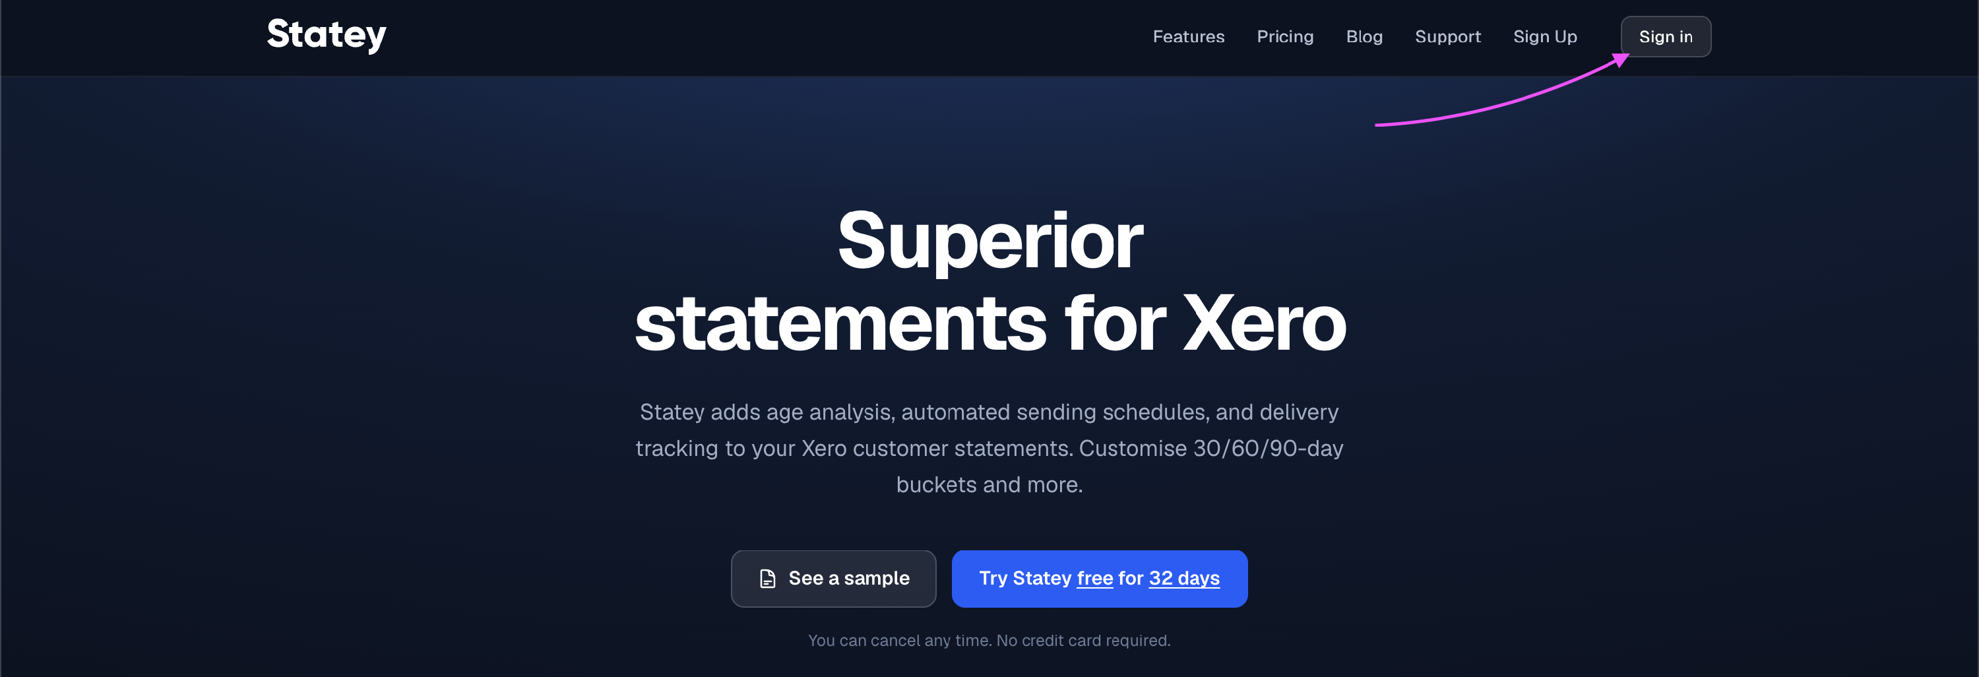Click the "buckets and more." description line
This screenshot has width=1979, height=677.
989,485
